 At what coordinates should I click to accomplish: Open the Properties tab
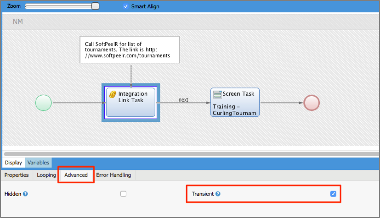coord(17,175)
